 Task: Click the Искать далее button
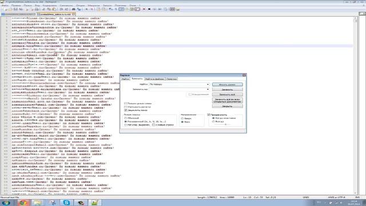(228, 85)
